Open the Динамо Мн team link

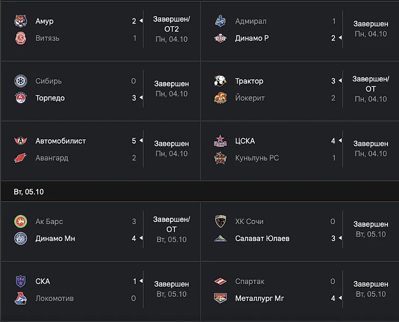(55, 239)
